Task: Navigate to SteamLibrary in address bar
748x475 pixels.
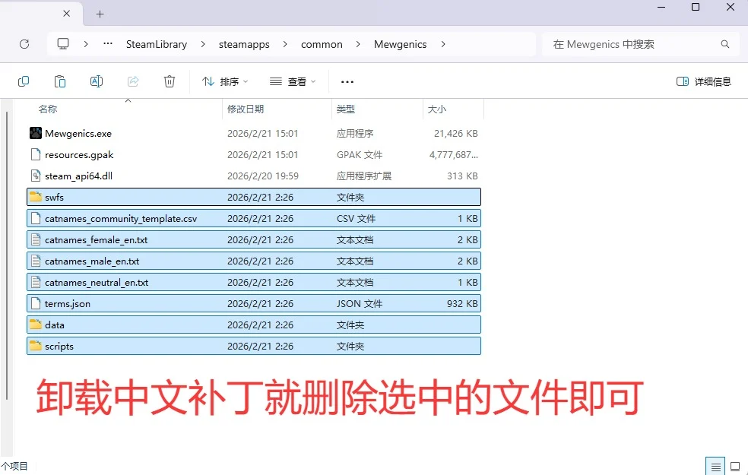Action: 156,44
